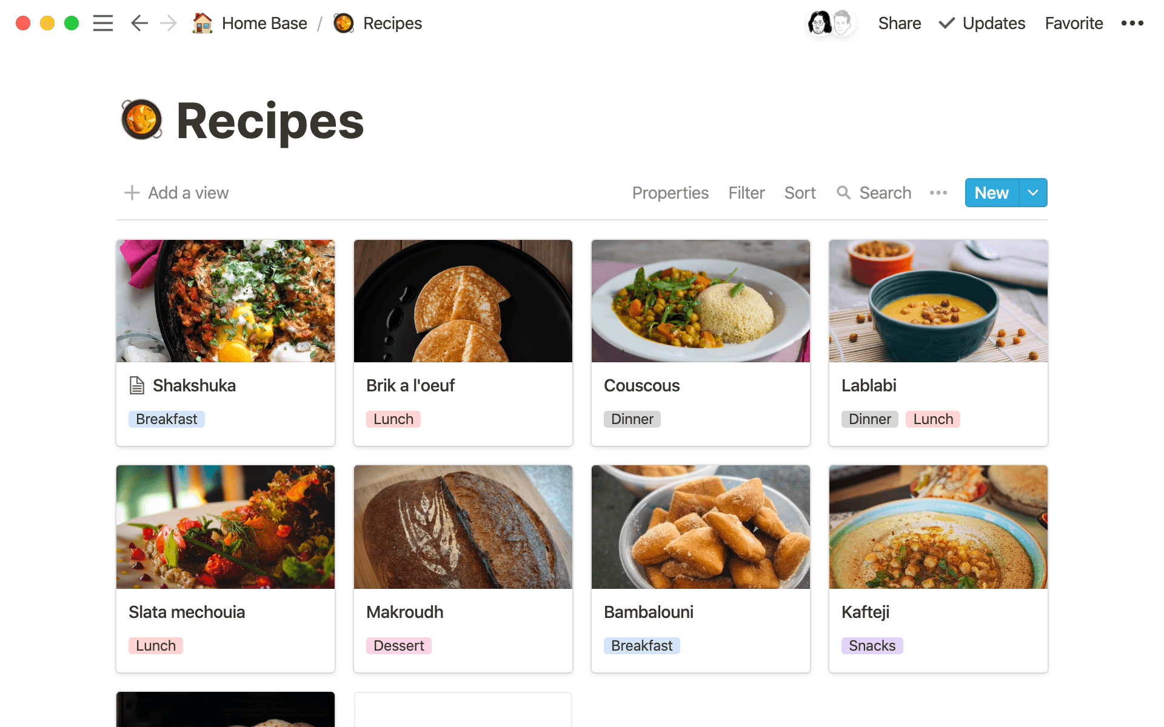Image resolution: width=1164 pixels, height=727 pixels.
Task: Open the Sort options
Action: (800, 193)
